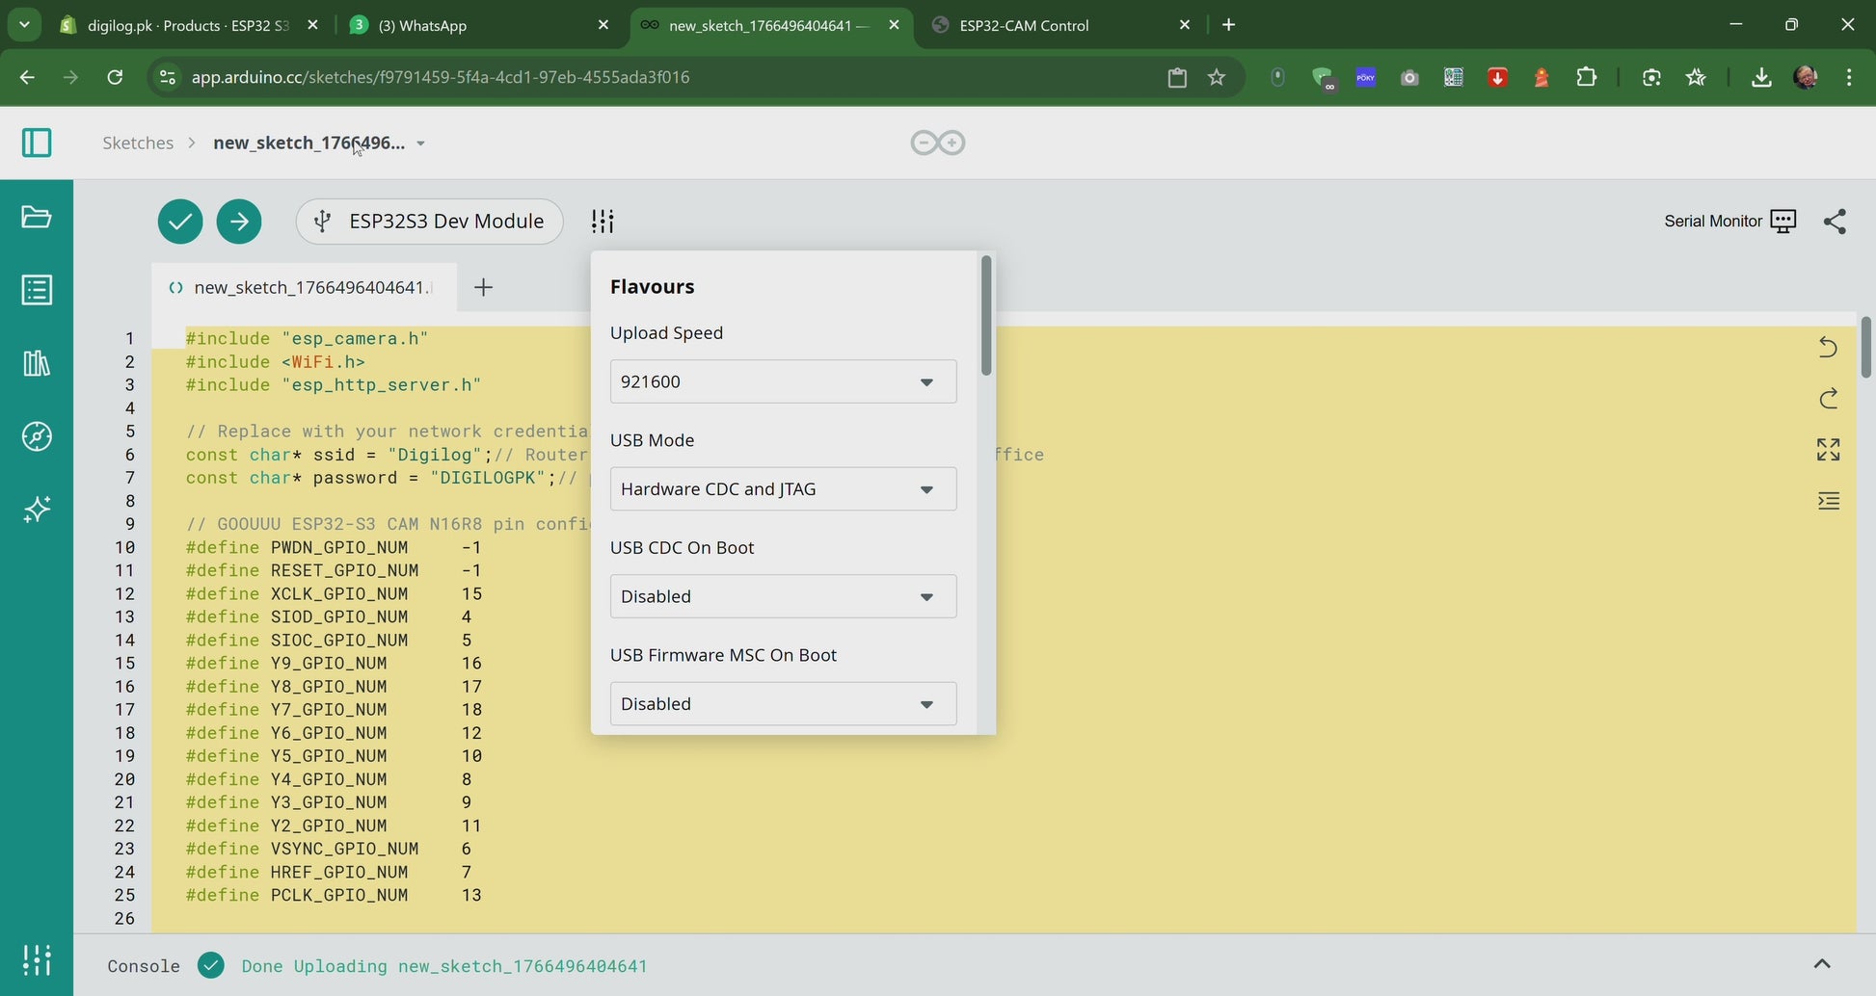
Task: Expand the USB Firmware MSC On Boot dropdown
Action: 783,704
